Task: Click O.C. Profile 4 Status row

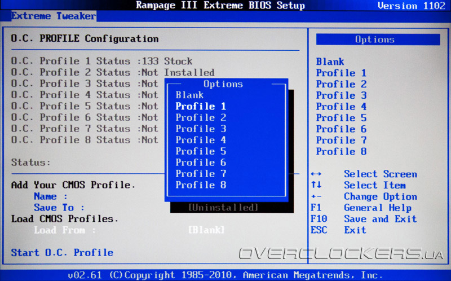Action: click(x=85, y=95)
